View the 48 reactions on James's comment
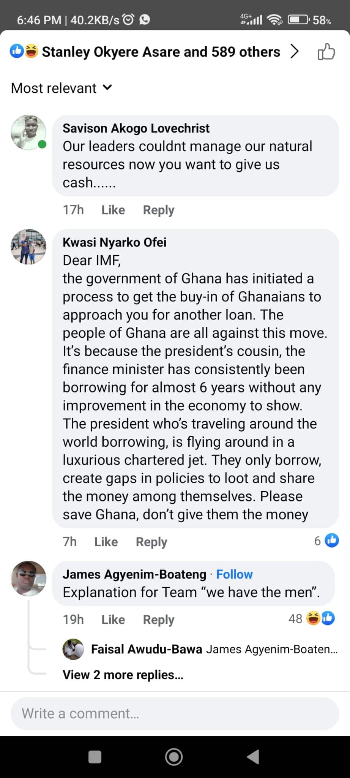 311,618
